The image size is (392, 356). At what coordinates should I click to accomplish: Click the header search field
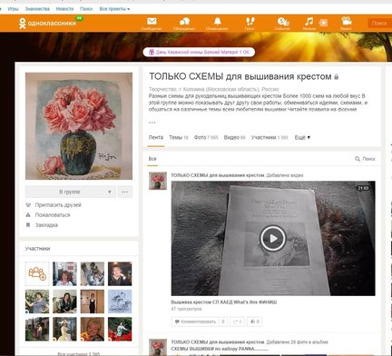point(379,24)
